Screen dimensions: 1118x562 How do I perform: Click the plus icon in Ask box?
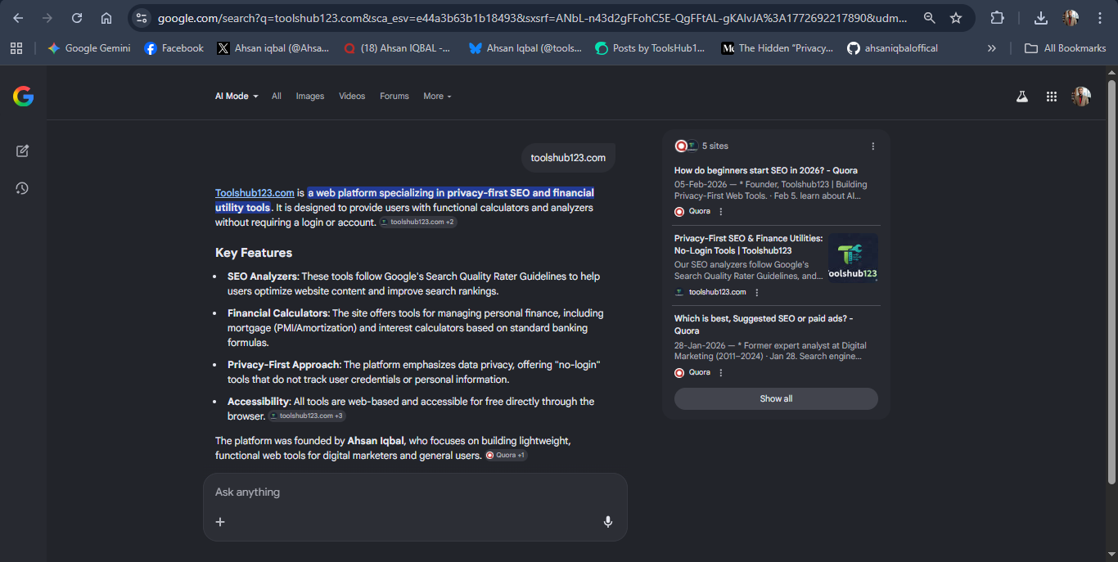220,522
